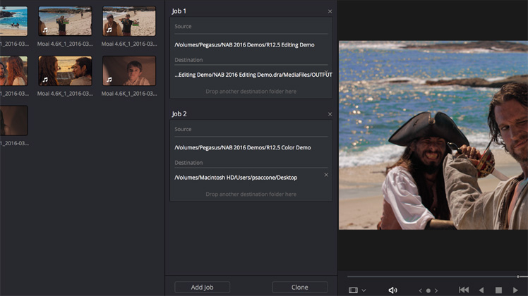Jump to the next marker arrow

(x=436, y=290)
